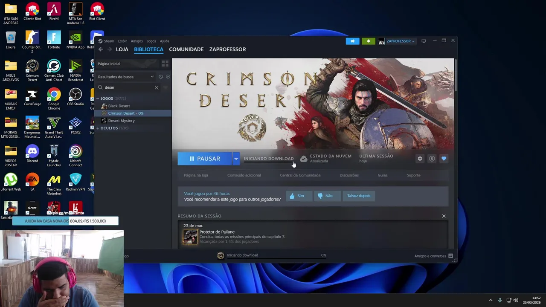
Task: Open Página na loja link
Action: click(x=196, y=175)
